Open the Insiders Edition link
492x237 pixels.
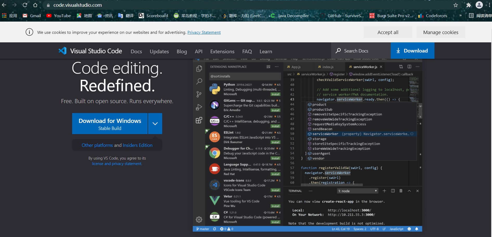[x=138, y=145]
